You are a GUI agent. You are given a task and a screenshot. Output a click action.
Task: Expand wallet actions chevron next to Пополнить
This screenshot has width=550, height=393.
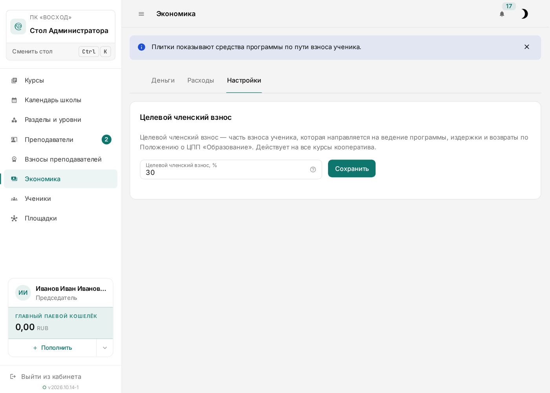105,348
